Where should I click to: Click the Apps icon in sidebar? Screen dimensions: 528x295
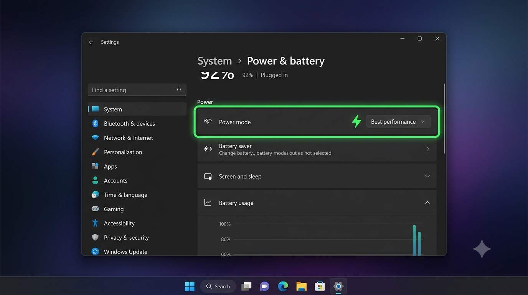tap(95, 166)
